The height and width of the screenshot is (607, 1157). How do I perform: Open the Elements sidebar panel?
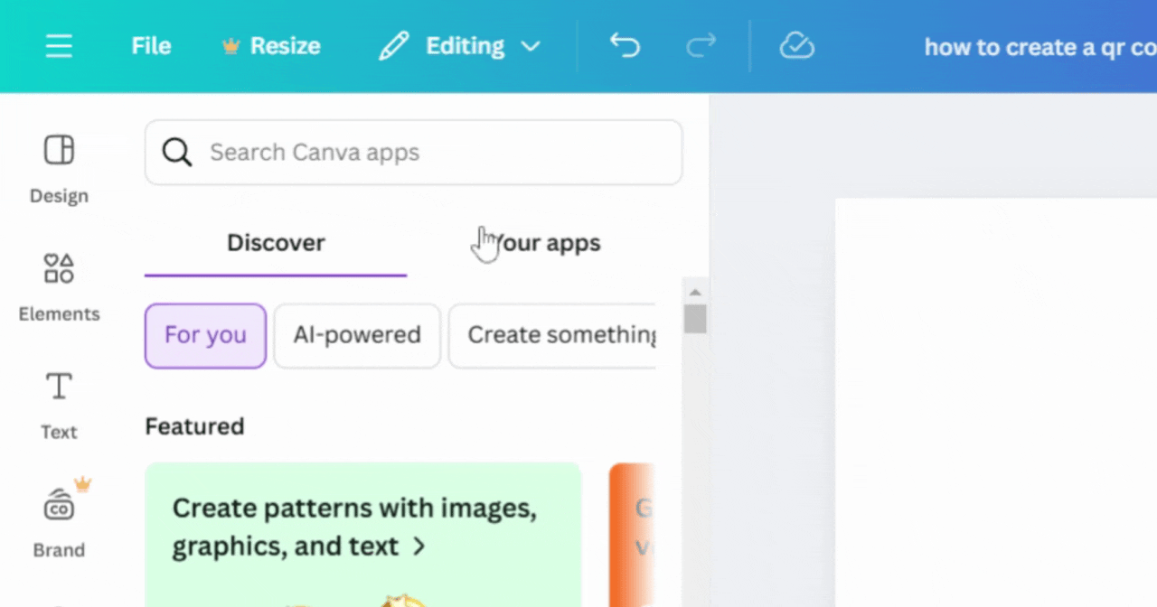(x=59, y=288)
